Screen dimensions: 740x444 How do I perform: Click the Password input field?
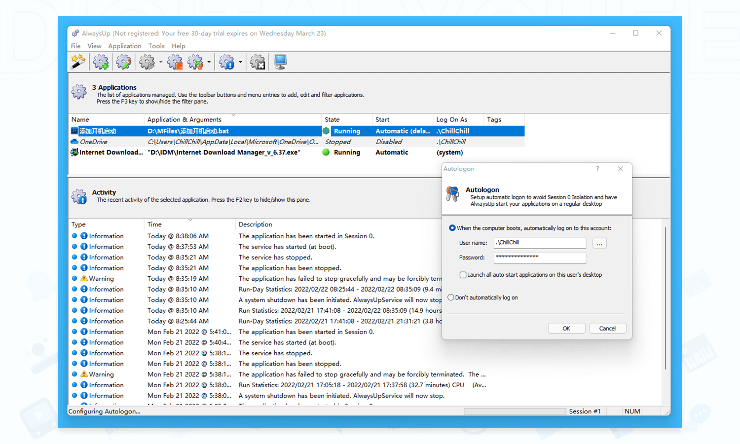(540, 258)
